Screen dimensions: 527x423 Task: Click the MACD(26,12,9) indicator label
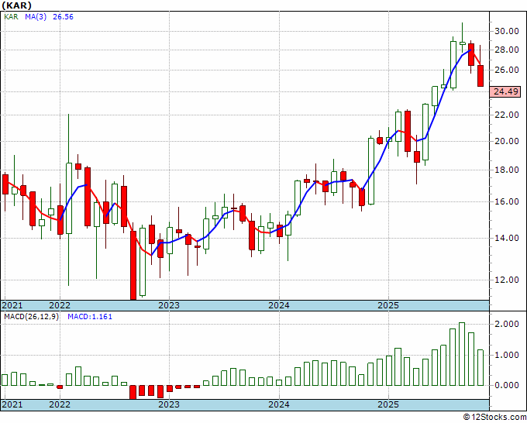(x=32, y=317)
